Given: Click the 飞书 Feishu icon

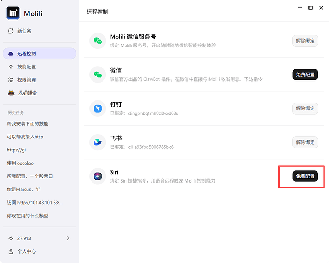Looking at the screenshot, I should coord(97,142).
